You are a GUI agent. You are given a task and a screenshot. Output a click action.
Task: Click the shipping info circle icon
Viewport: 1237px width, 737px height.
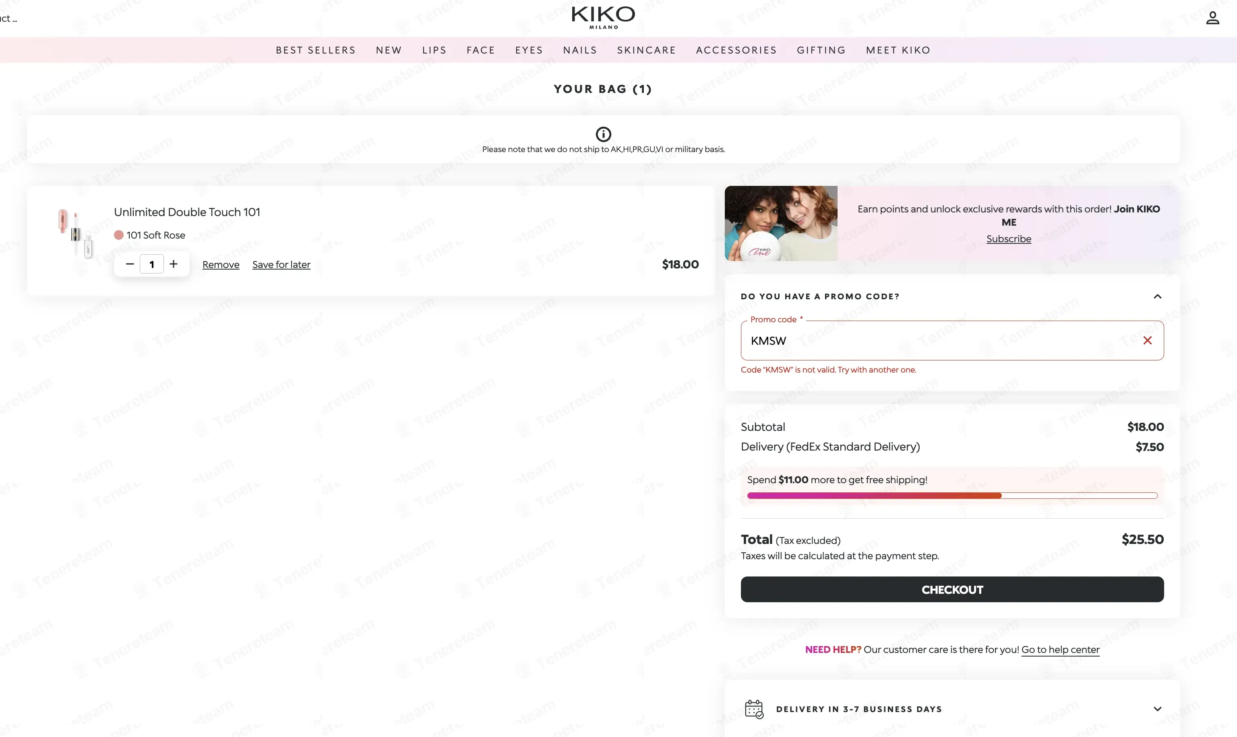(x=603, y=134)
